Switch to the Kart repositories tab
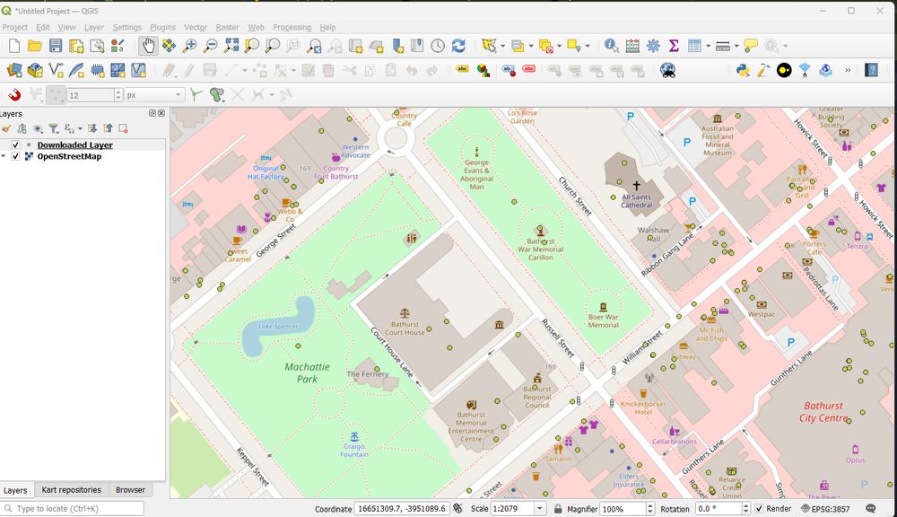 point(71,490)
